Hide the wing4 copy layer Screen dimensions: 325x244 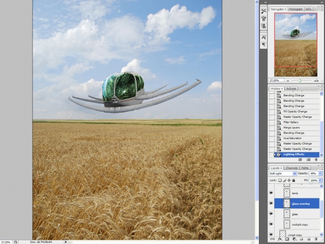click(271, 234)
